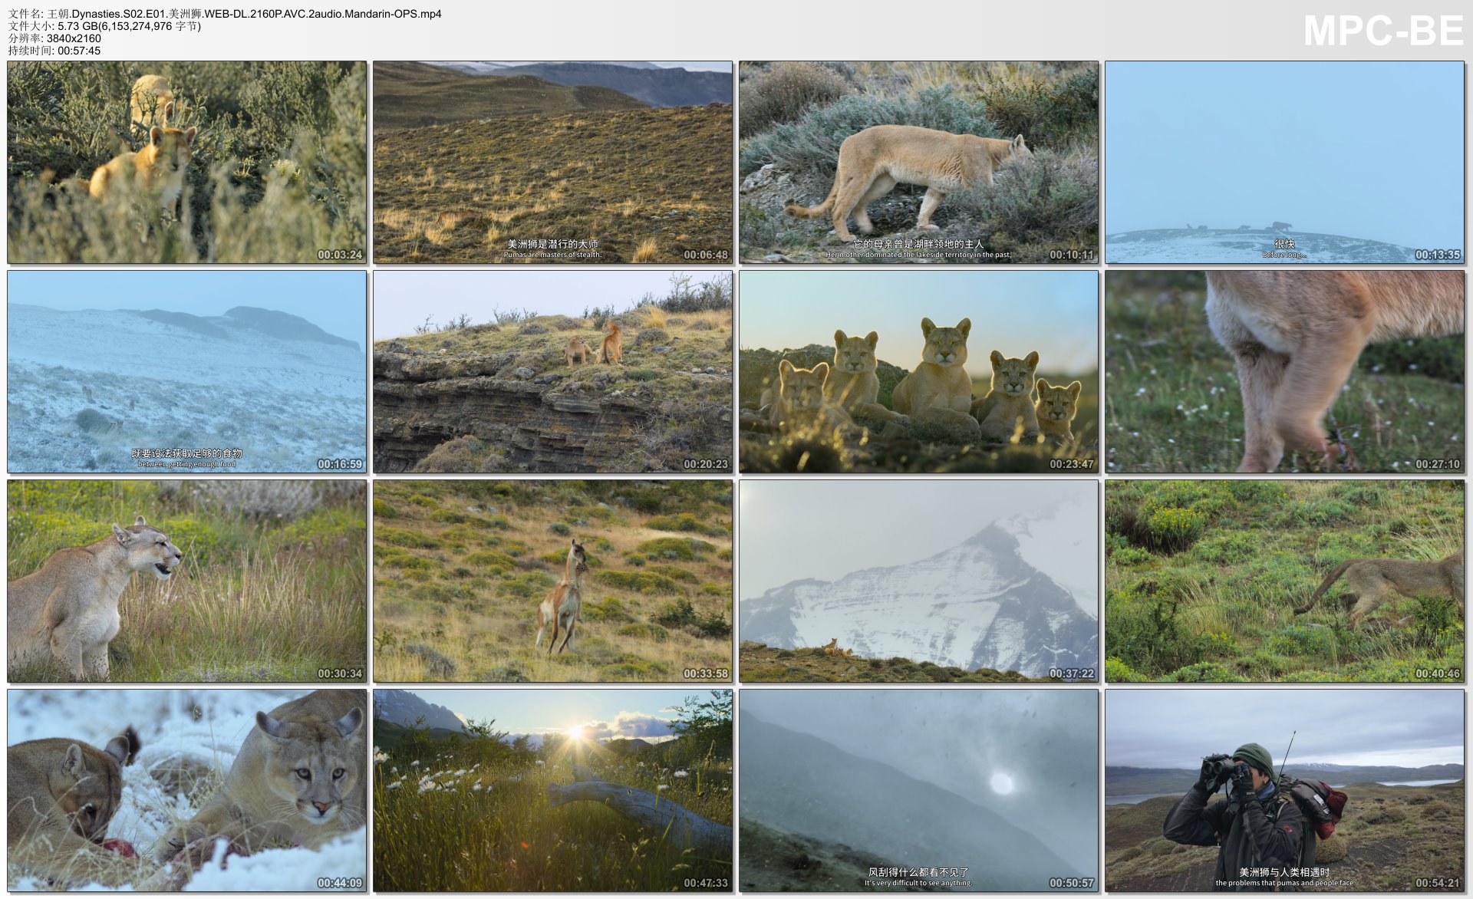
Task: Click the subtitle 'before long...'
Action: [x=1284, y=255]
